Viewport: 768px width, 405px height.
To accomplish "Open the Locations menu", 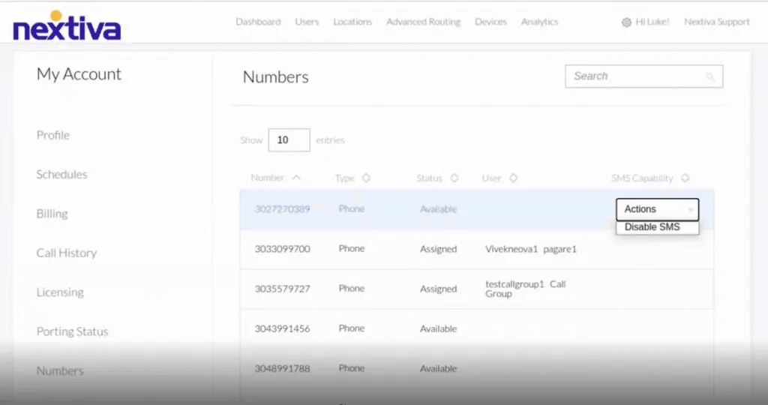I will click(x=352, y=22).
